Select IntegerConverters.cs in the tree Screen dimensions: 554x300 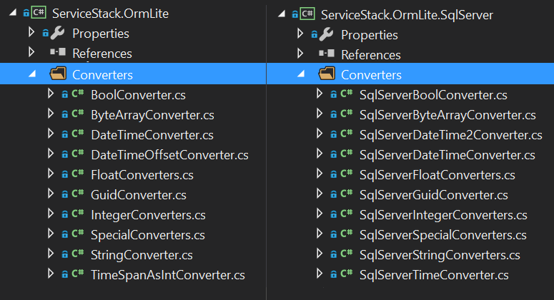click(x=148, y=215)
